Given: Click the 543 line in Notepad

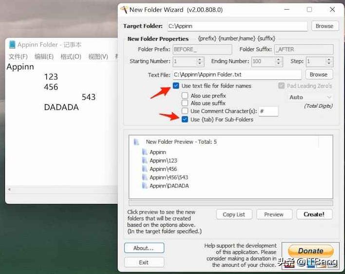Looking at the screenshot, I should 89,97.
